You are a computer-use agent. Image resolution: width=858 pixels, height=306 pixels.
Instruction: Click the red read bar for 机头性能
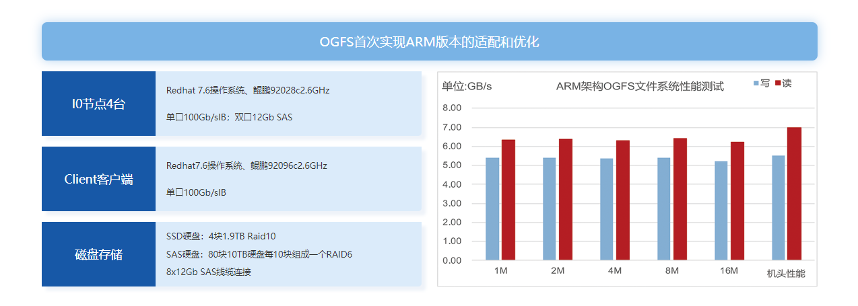pos(795,194)
